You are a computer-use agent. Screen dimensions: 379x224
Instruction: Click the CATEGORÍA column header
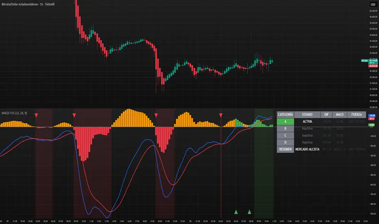pyautogui.click(x=285, y=114)
